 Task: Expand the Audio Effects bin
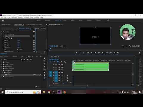(1, 66)
